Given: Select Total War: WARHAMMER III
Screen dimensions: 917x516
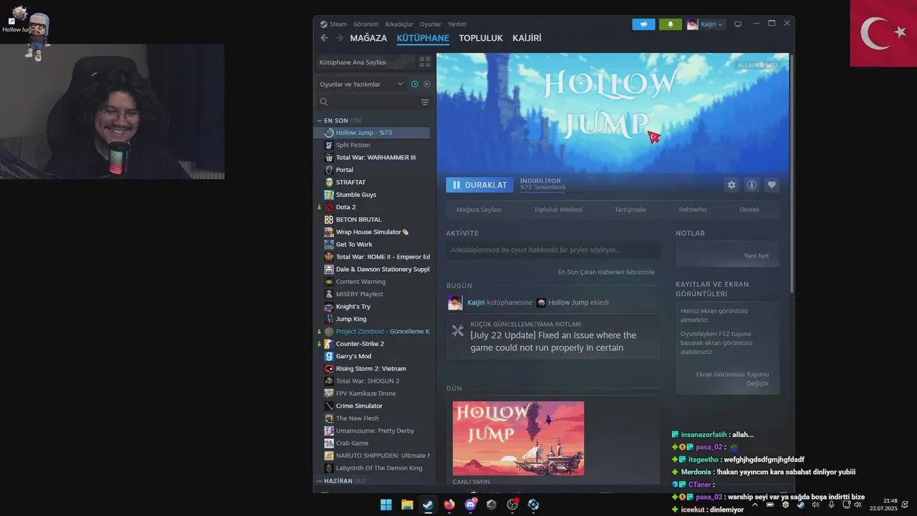Looking at the screenshot, I should (x=373, y=158).
